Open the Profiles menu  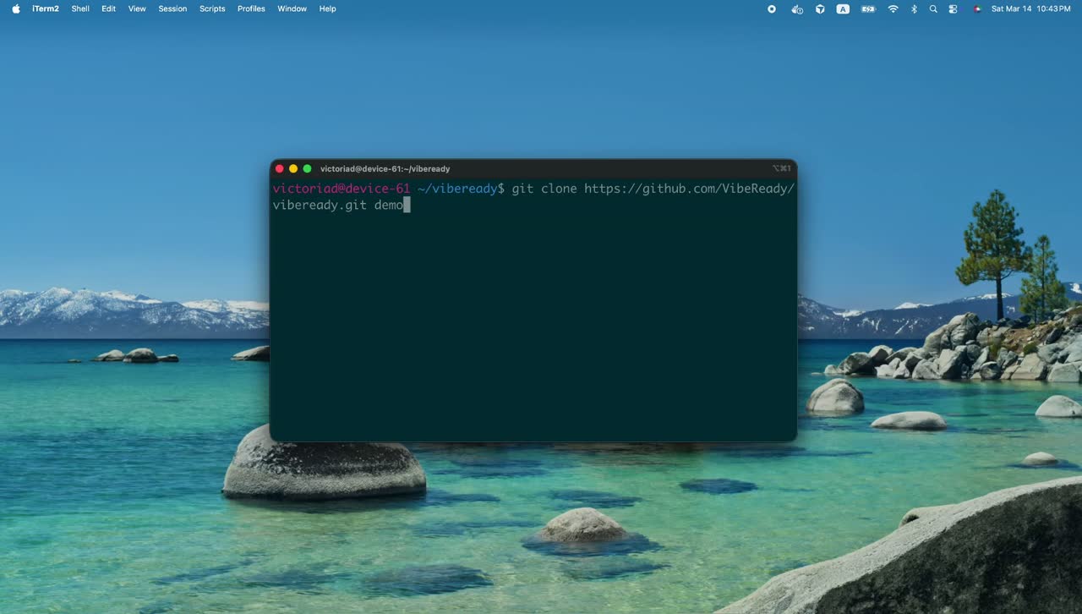point(251,8)
